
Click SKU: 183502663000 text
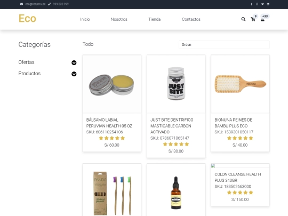pos(233,187)
